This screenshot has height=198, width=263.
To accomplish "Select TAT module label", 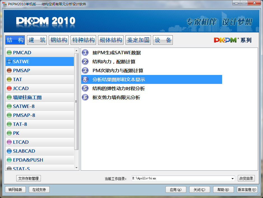I will pyautogui.click(x=17, y=79).
